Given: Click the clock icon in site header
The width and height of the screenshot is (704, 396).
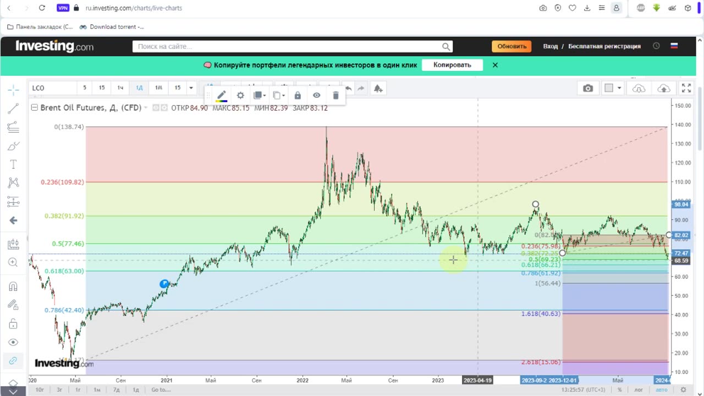Looking at the screenshot, I should click(656, 46).
